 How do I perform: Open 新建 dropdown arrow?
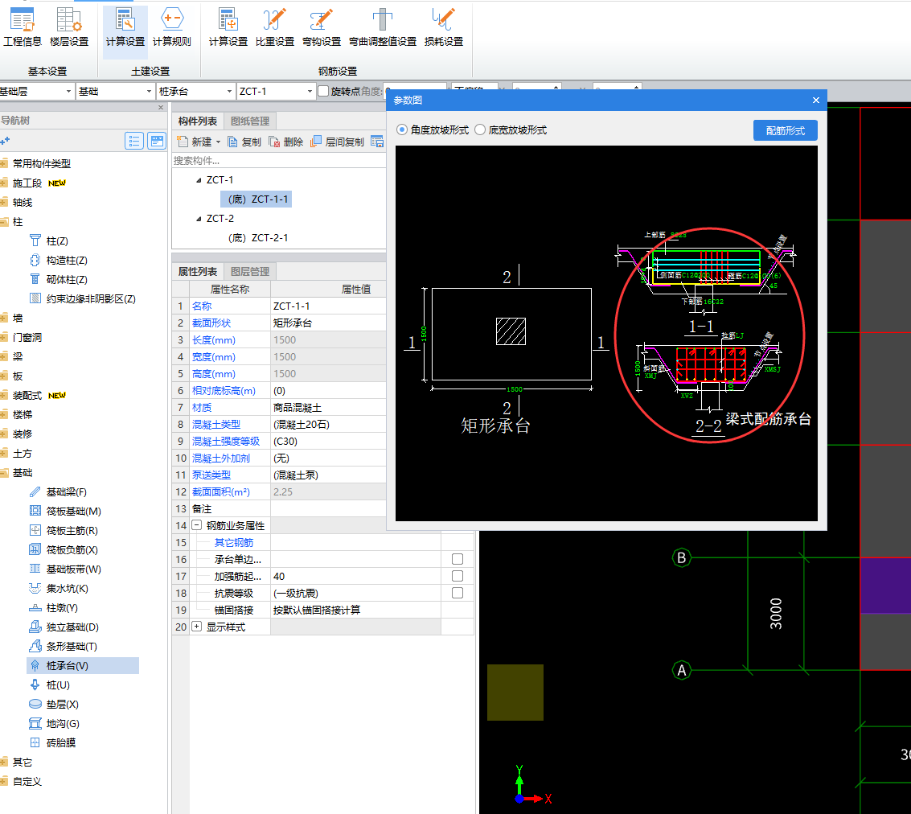[219, 142]
